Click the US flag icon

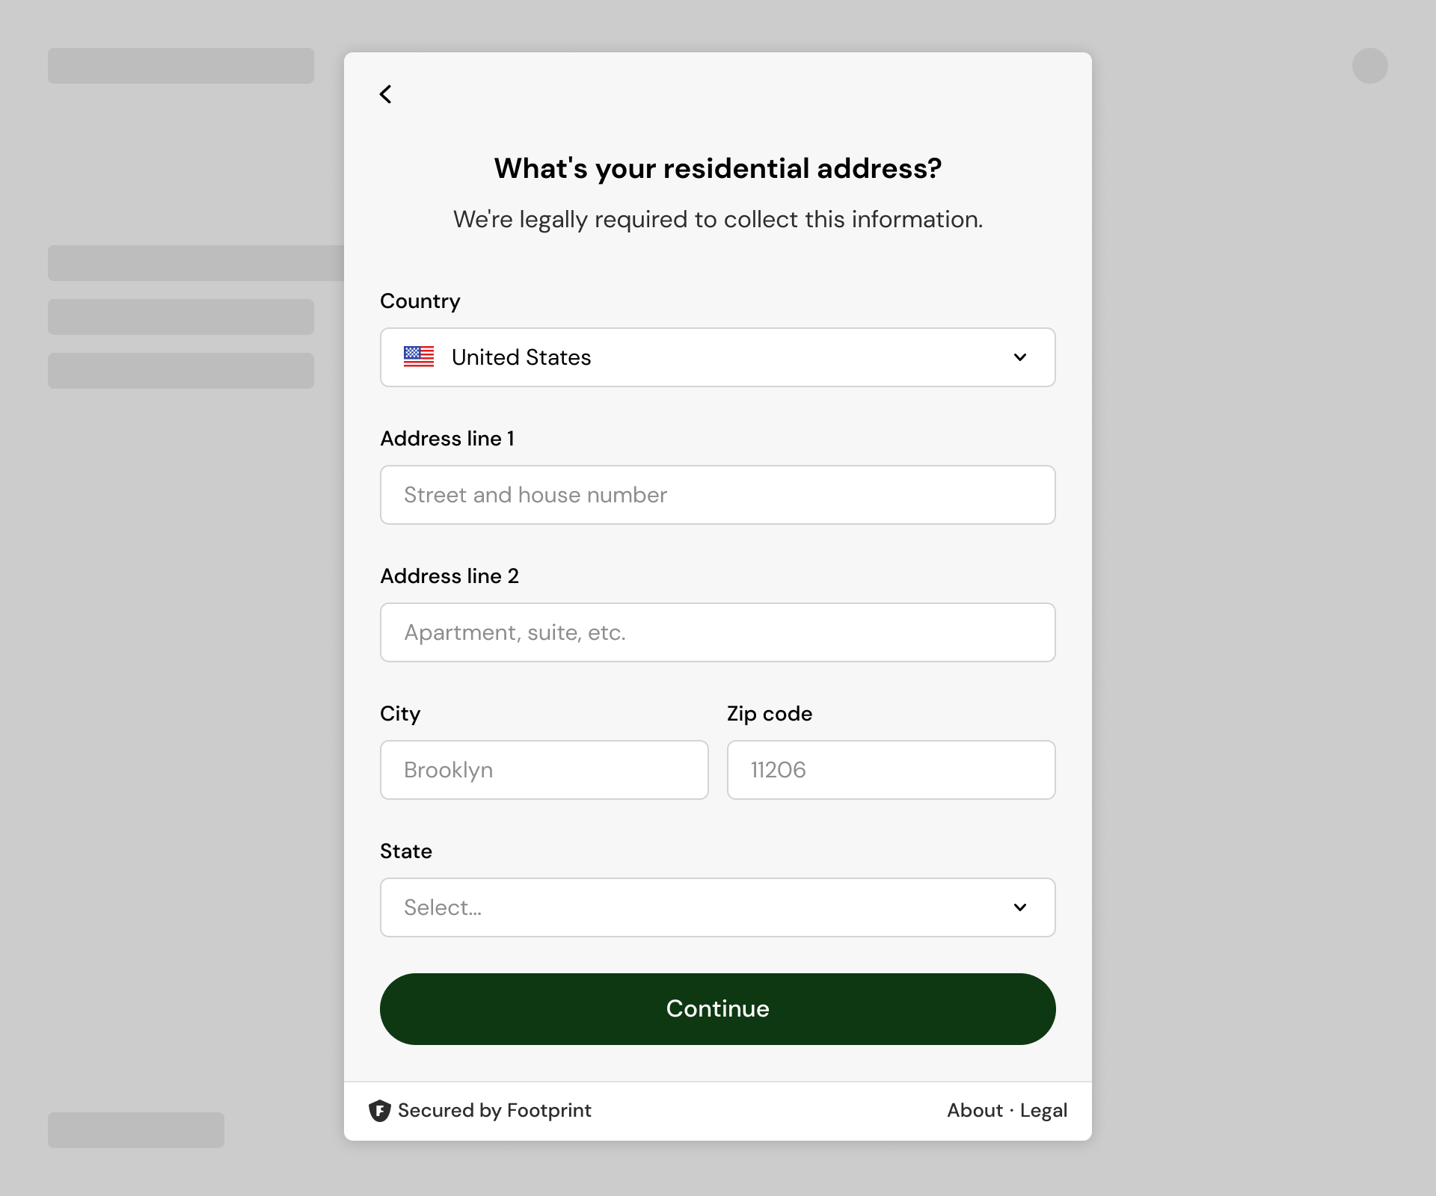(x=419, y=357)
